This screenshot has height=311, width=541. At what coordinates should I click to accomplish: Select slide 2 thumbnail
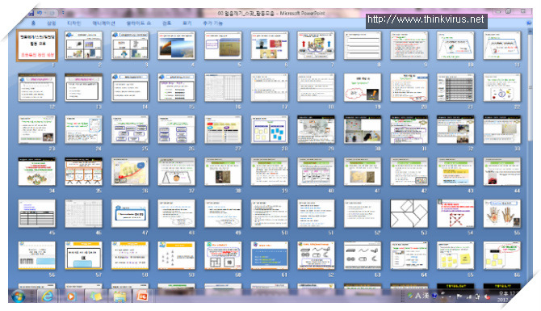tap(83, 45)
